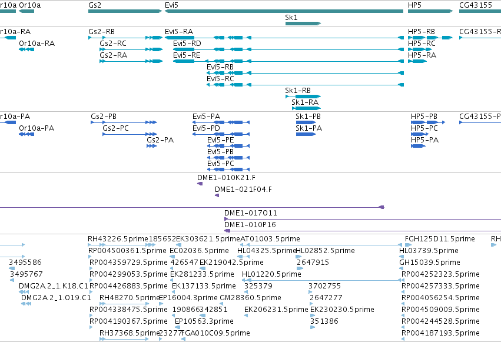The height and width of the screenshot is (342, 501).
Task: Select the RH37368.5prime EST label
Action: pyautogui.click(x=129, y=334)
